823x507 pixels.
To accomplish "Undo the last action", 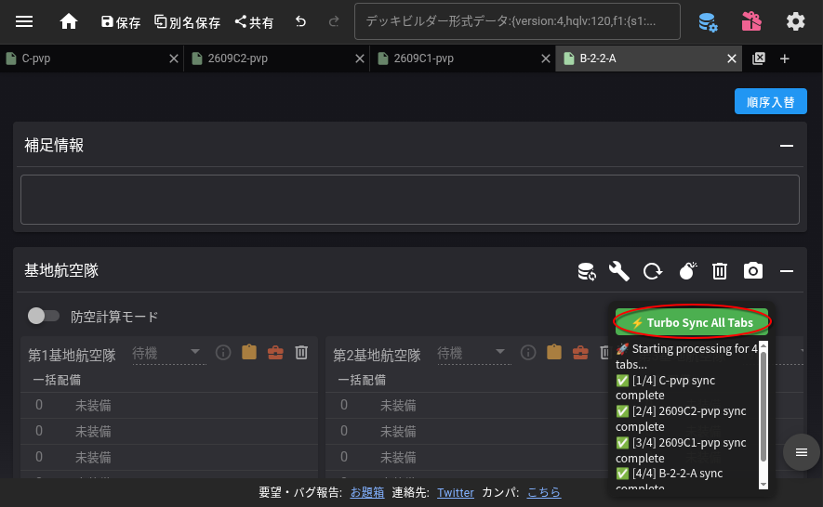I will pos(300,21).
